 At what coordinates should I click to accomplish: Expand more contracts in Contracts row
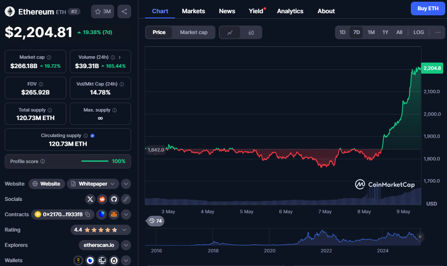(126, 215)
